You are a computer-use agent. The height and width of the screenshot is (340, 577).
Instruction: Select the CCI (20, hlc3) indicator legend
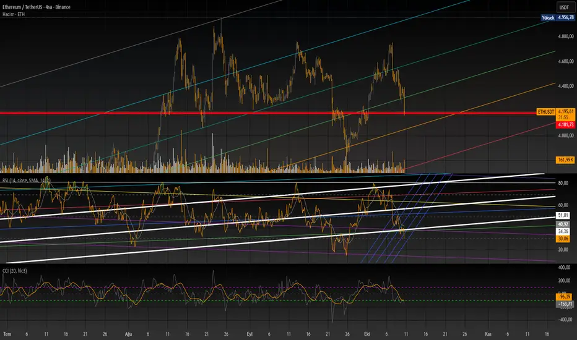tap(15, 271)
